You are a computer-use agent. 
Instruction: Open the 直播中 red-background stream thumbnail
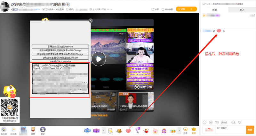(136, 102)
